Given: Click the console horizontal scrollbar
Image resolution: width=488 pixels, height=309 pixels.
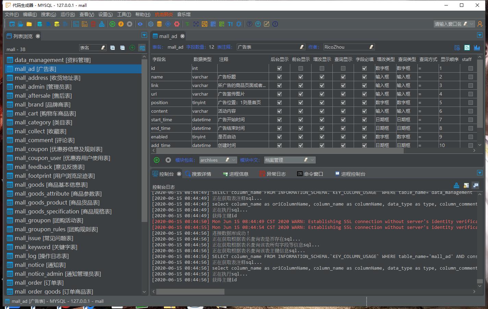Looking at the screenshot, I should 190,292.
